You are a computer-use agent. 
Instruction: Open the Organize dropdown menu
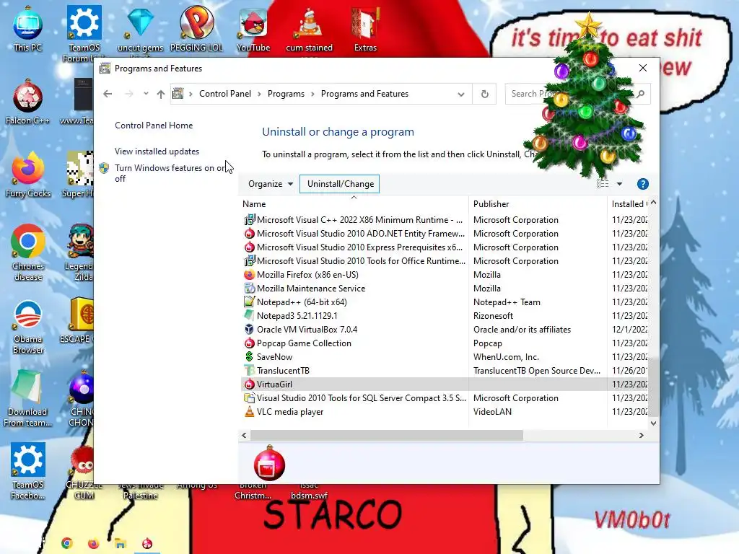pyautogui.click(x=271, y=184)
